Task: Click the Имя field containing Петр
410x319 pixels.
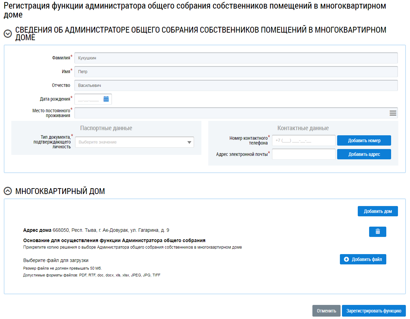Action: tap(236, 72)
